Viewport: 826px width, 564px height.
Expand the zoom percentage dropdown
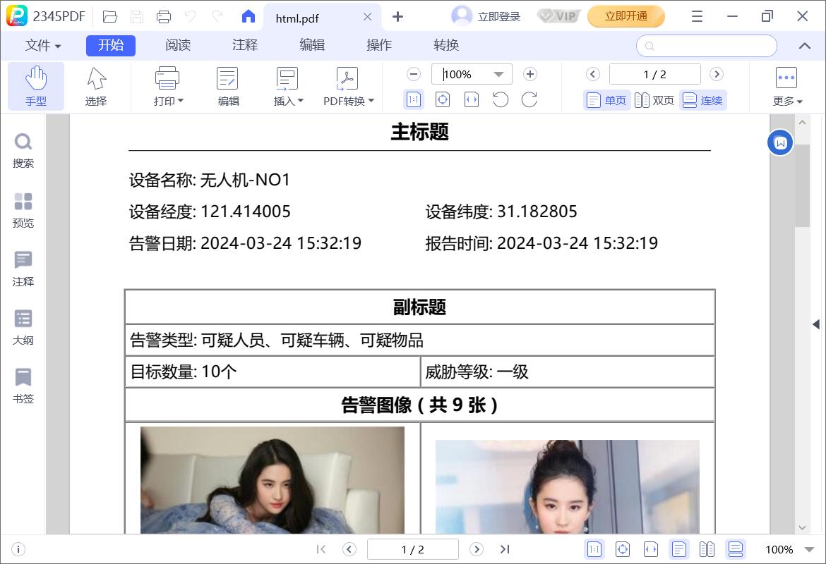click(x=499, y=74)
